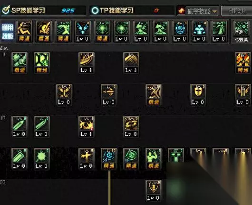Click the dropdown arrow beside 偷学技能
Viewport: 252px width, 205px height.
click(x=214, y=11)
